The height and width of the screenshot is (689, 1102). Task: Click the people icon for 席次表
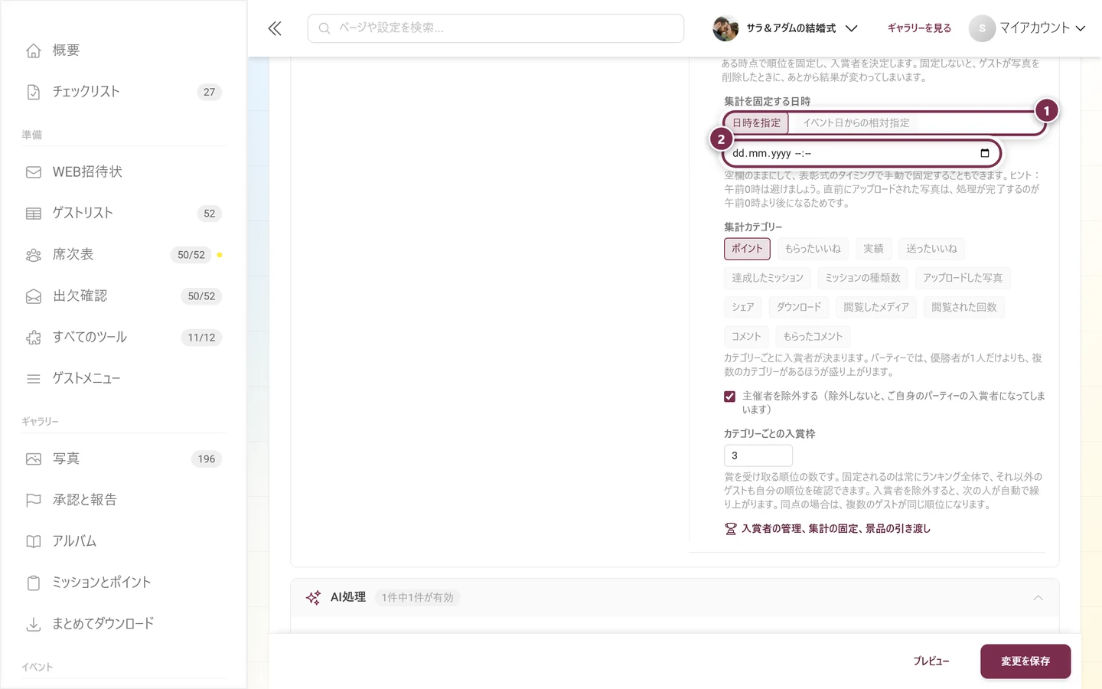pos(34,255)
